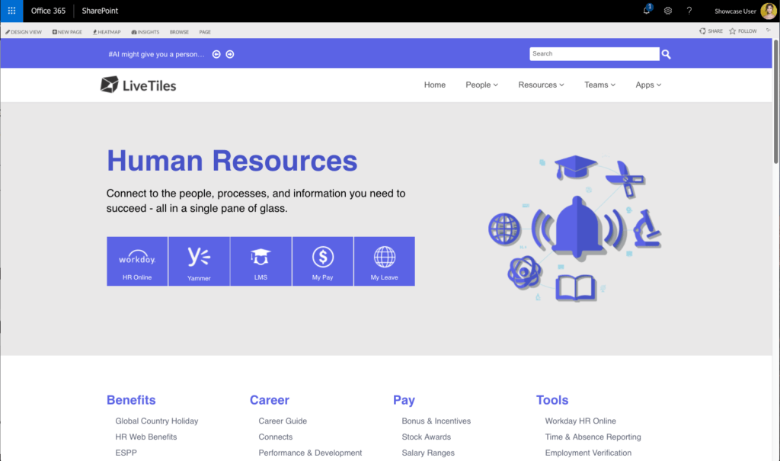Click the New Page toolbar button
The width and height of the screenshot is (780, 461).
coord(67,32)
